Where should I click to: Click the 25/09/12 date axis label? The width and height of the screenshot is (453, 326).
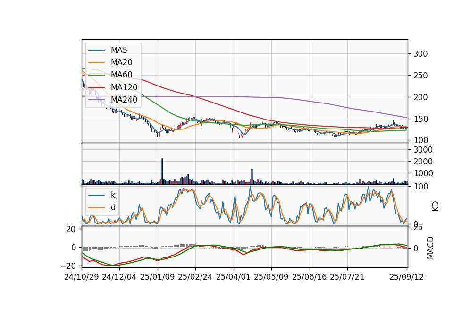click(407, 277)
